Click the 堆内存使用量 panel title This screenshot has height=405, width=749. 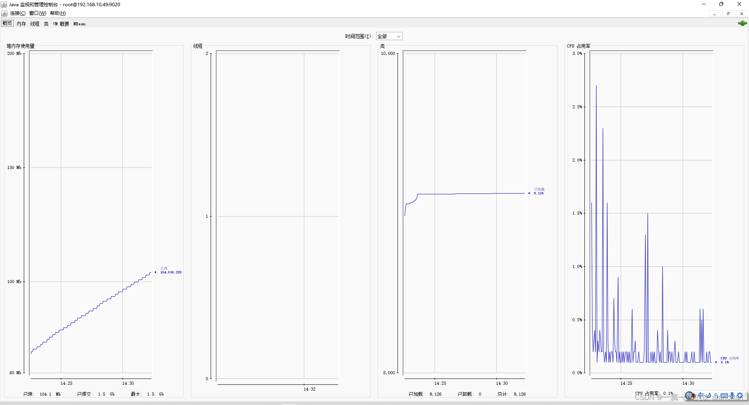(20, 46)
